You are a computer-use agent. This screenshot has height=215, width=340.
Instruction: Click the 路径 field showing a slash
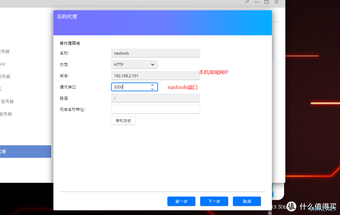point(155,98)
